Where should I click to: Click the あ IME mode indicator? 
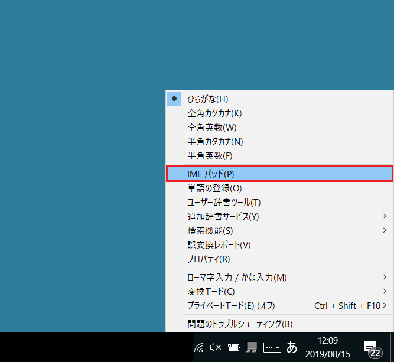(x=292, y=347)
